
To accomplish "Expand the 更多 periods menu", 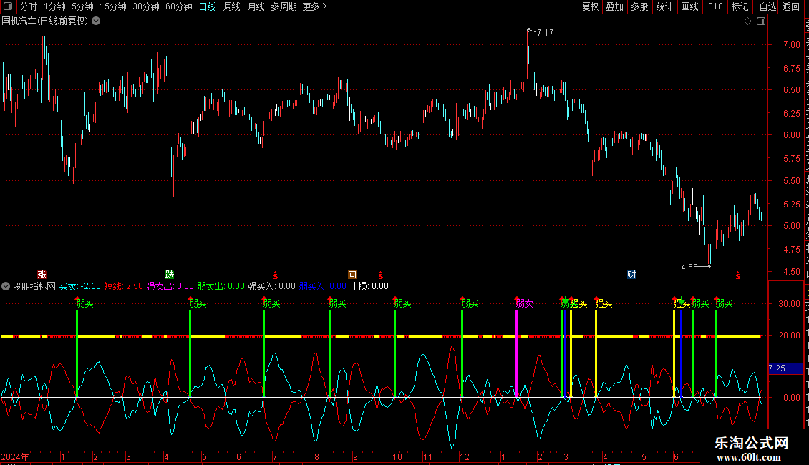I will [315, 6].
